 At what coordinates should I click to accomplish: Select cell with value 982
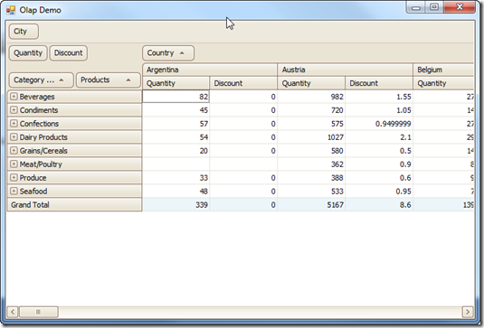(311, 97)
